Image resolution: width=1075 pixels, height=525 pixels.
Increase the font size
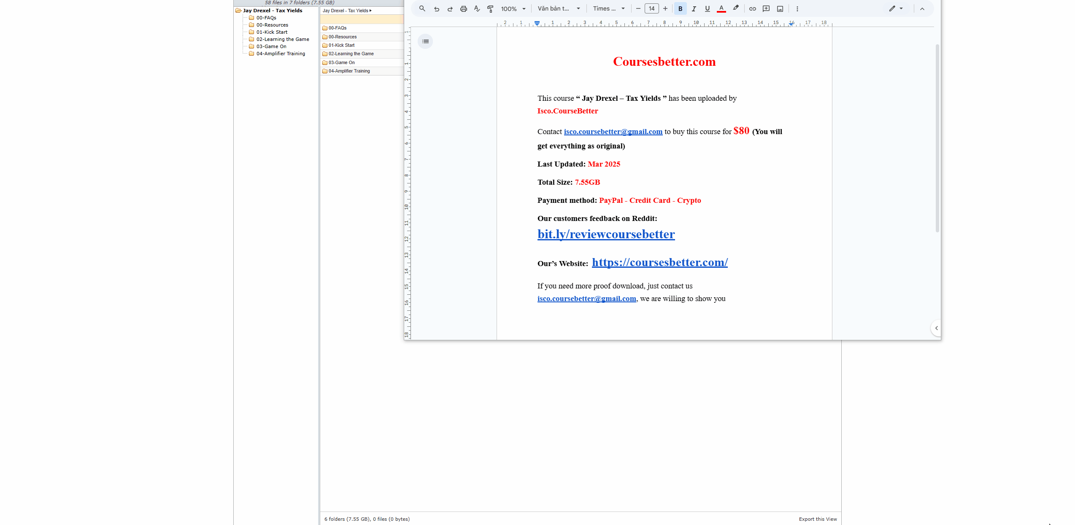pyautogui.click(x=665, y=8)
